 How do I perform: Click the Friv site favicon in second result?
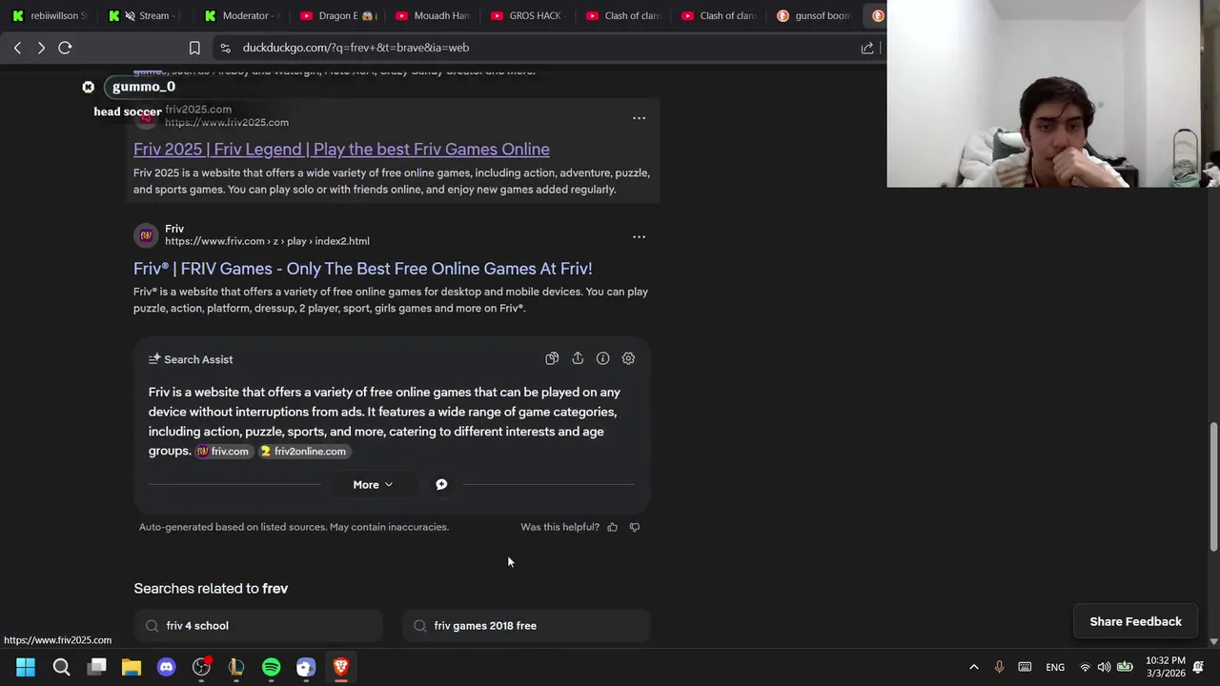point(146,234)
